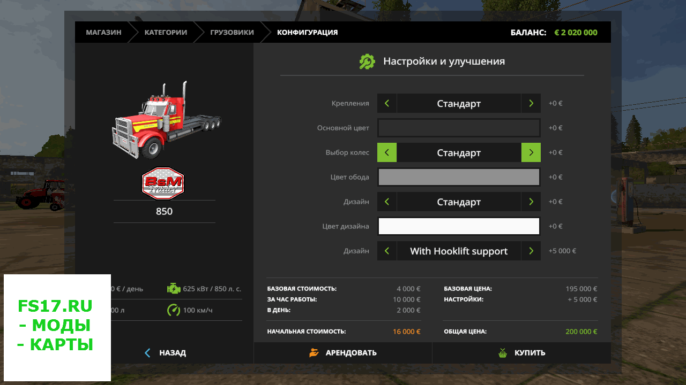The height and width of the screenshot is (385, 686).
Task: Select the Конфигурация breadcrumb
Action: point(307,32)
